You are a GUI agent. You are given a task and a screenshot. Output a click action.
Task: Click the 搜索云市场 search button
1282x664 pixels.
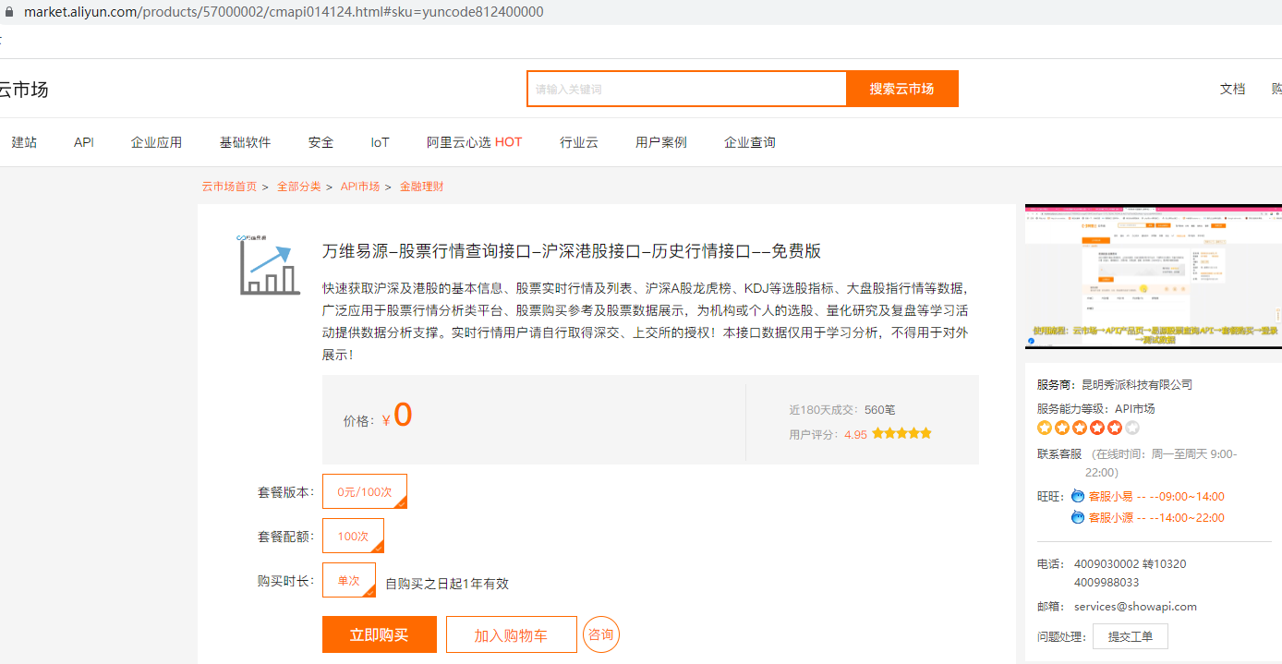901,89
